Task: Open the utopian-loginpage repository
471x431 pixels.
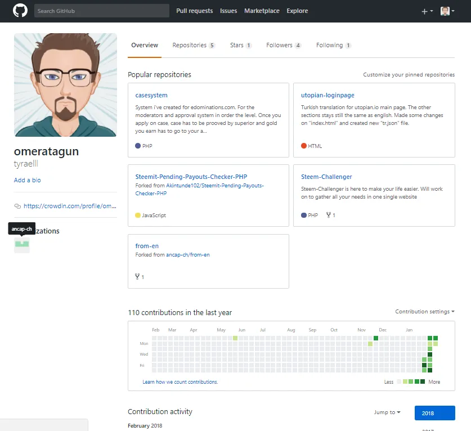Action: point(328,95)
